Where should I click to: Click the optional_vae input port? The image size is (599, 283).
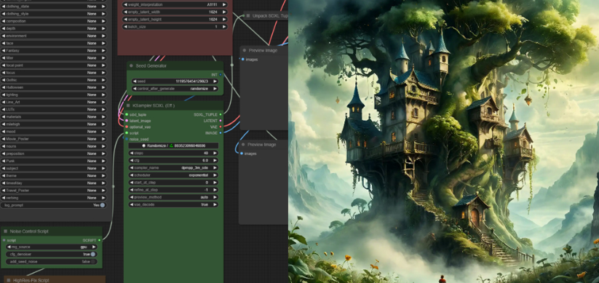point(127,127)
